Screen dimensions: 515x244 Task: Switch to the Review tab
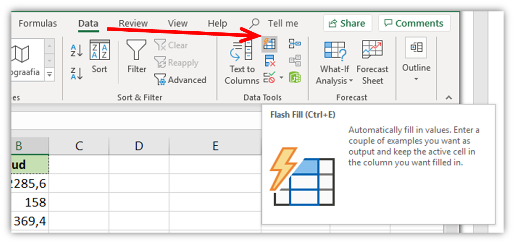tap(133, 23)
